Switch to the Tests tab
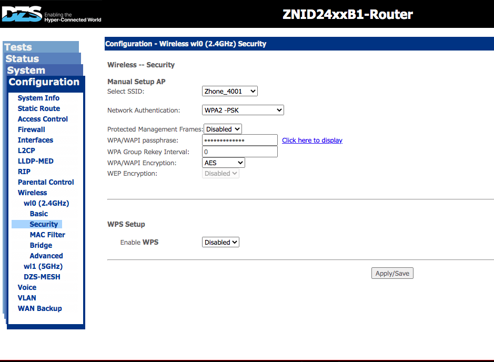494x362 pixels. (x=18, y=47)
